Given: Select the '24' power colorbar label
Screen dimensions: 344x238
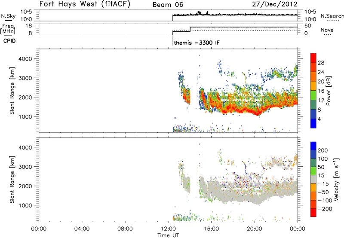Looking at the screenshot, I should pyautogui.click(x=321, y=72).
